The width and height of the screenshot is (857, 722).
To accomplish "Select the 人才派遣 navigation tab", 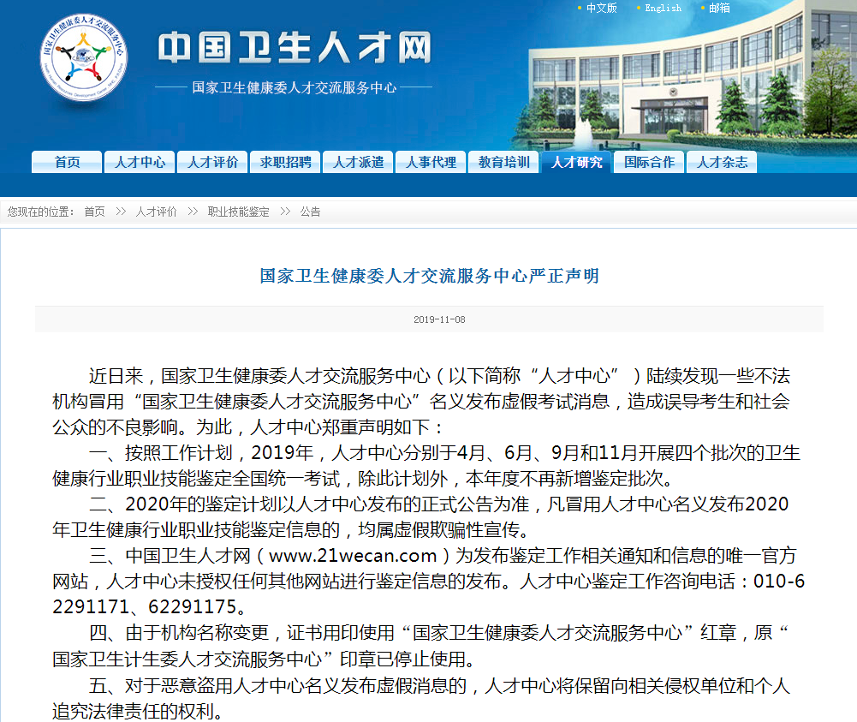I will point(358,162).
